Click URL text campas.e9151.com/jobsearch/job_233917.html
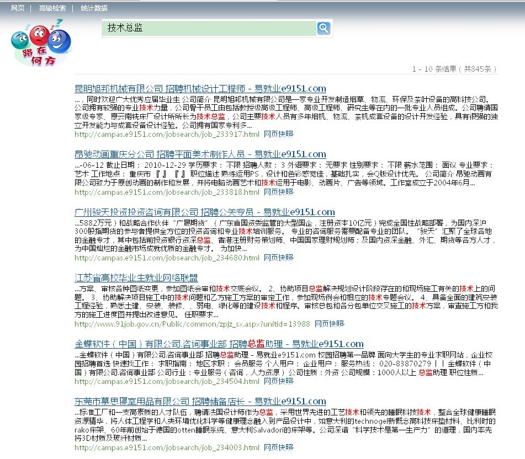The height and width of the screenshot is (459, 525). point(167,135)
